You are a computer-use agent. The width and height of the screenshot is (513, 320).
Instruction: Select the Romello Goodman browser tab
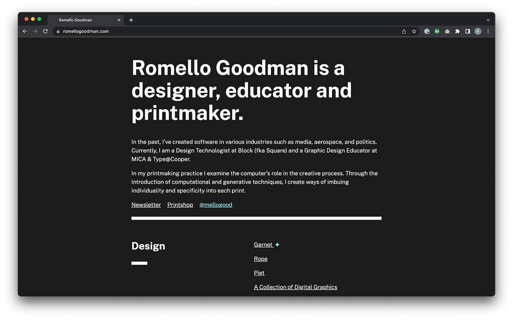[85, 20]
